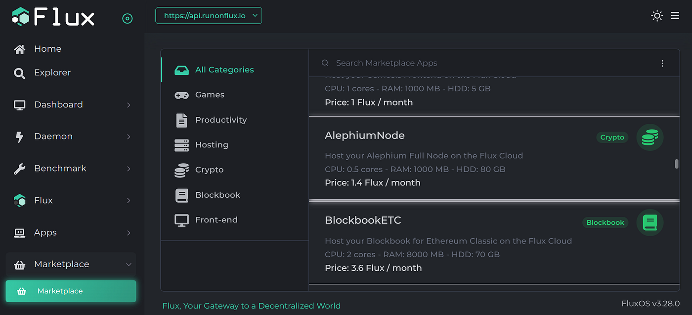692x315 pixels.
Task: Click the Flux cube icon in sidebar menu
Action: (20, 201)
